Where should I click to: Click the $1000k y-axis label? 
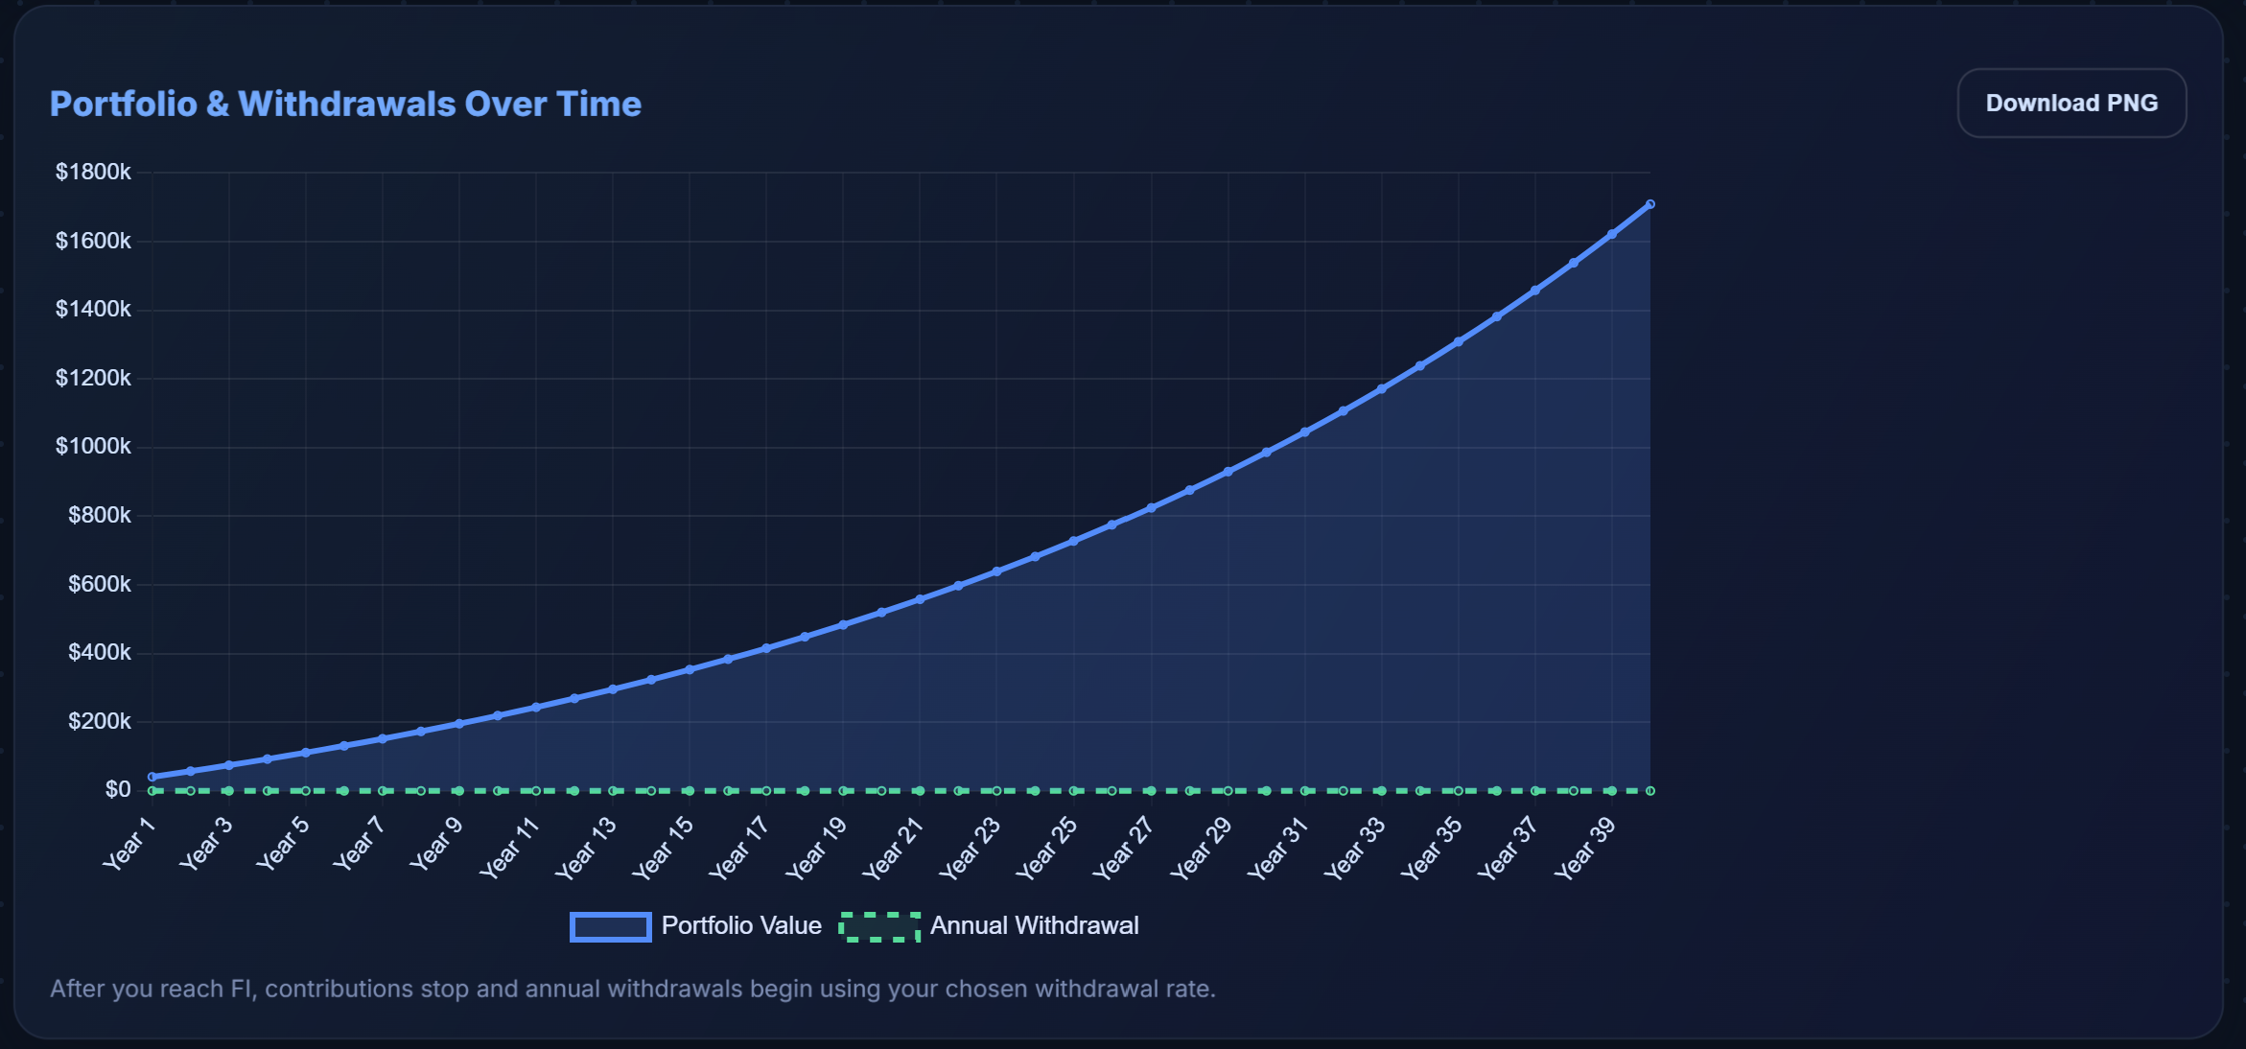pyautogui.click(x=93, y=446)
